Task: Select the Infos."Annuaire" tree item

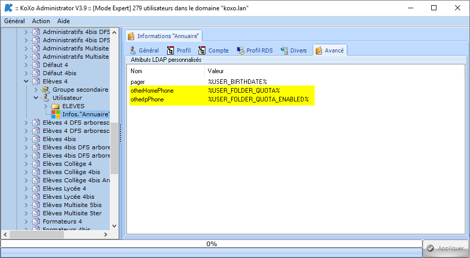Action: tap(86, 114)
